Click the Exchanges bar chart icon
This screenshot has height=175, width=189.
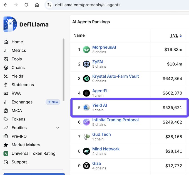pyautogui.click(x=6, y=102)
